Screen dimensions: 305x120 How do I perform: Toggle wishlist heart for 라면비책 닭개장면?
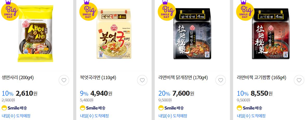pyautogui.click(x=221, y=80)
